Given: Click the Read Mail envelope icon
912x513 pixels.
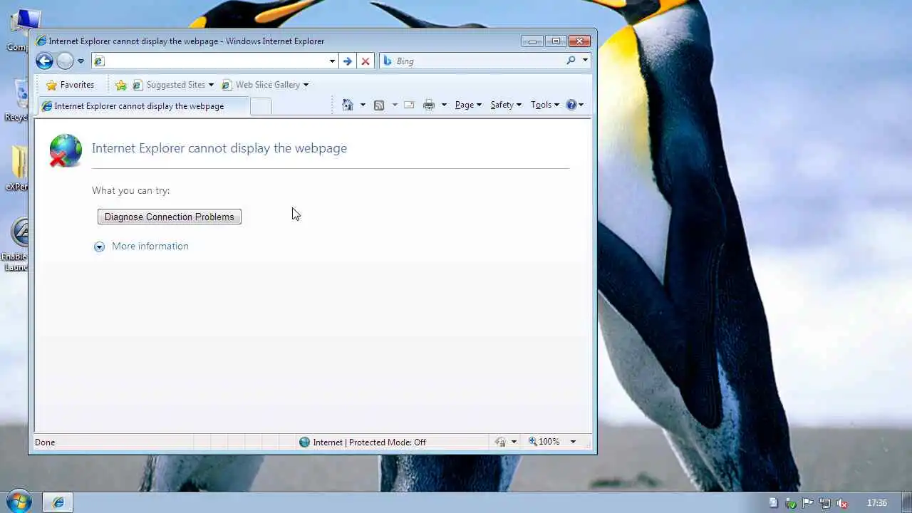Looking at the screenshot, I should [409, 105].
